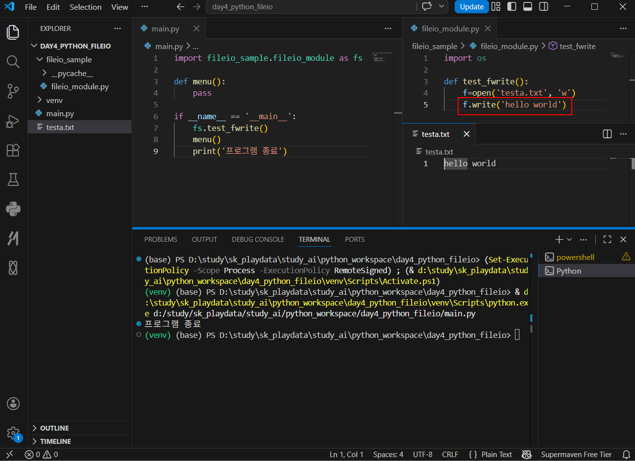This screenshot has height=461, width=635.
Task: Open main.py in the explorer tree
Action: click(80, 113)
